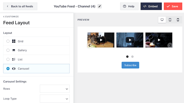Viewport: 184px width, 103px height.
Task: Click the carousel next arrow
Action: click(x=170, y=46)
